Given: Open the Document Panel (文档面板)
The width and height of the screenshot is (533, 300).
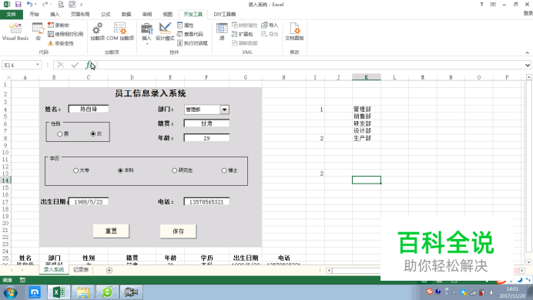Looking at the screenshot, I should click(x=294, y=32).
